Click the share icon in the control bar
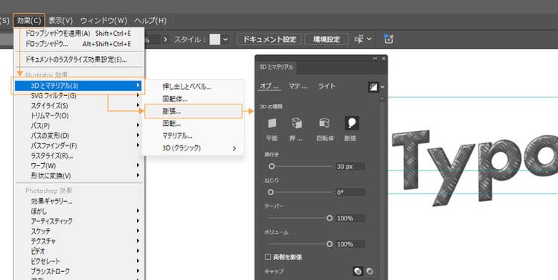 pyautogui.click(x=388, y=39)
